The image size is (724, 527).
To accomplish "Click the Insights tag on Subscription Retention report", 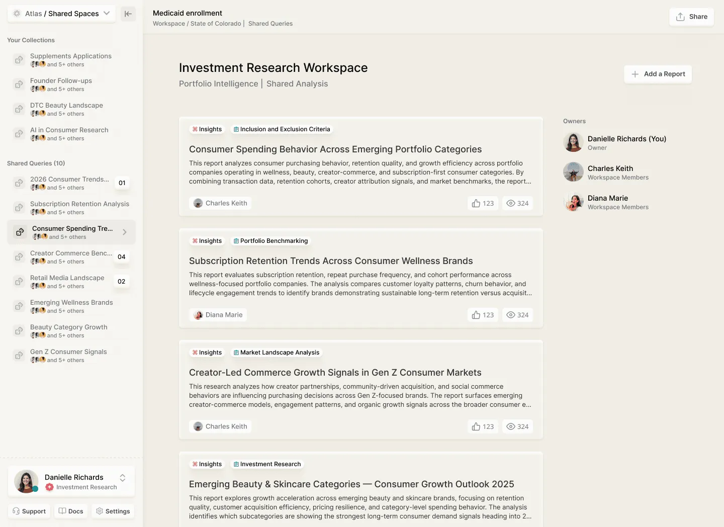I will (x=207, y=241).
